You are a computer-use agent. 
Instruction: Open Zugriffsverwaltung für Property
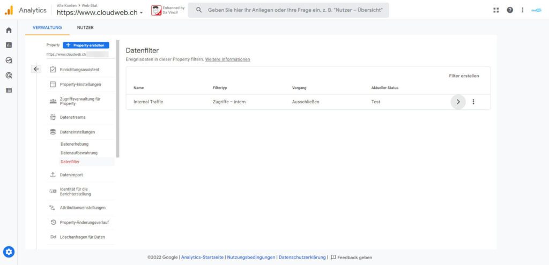pyautogui.click(x=80, y=101)
